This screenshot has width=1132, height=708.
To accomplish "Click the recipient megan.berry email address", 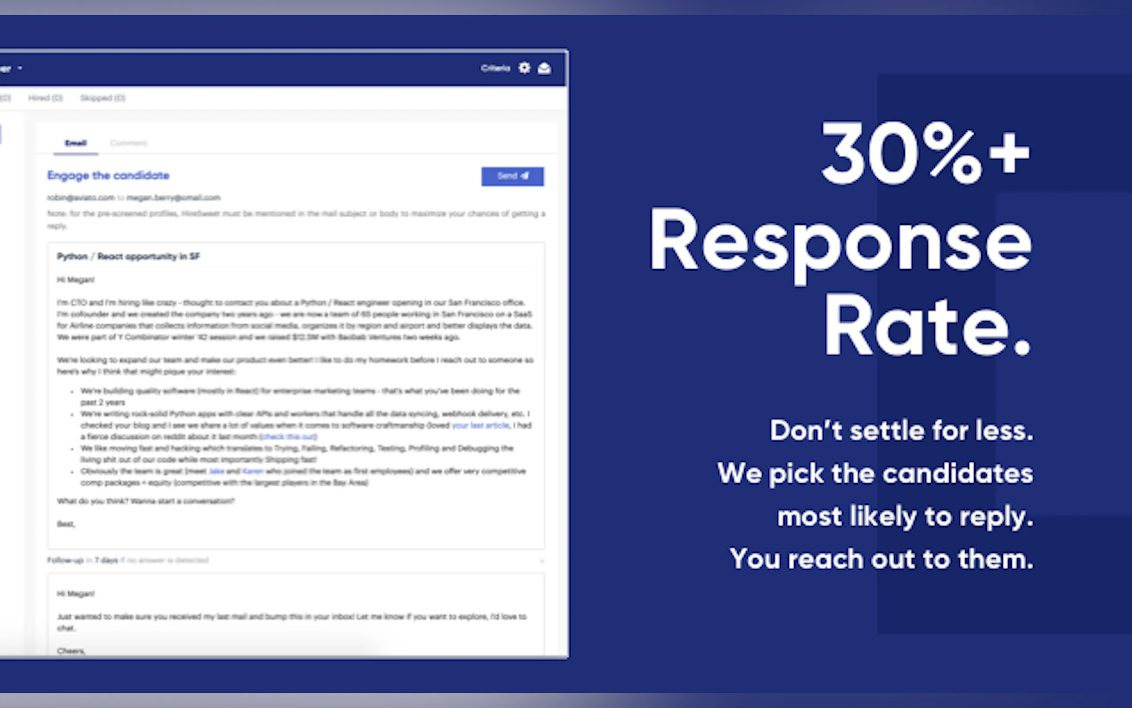I will click(x=173, y=198).
